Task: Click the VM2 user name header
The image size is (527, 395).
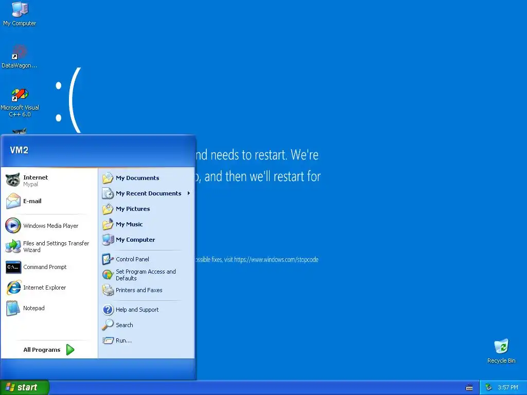Action: 19,150
